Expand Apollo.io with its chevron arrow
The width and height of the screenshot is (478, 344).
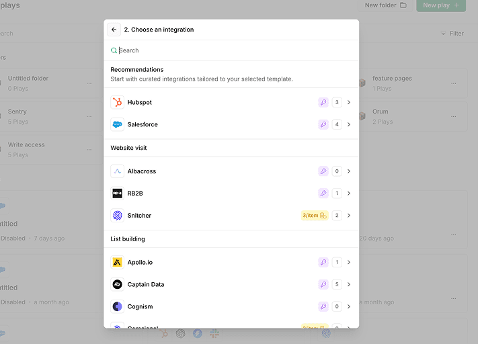point(349,262)
